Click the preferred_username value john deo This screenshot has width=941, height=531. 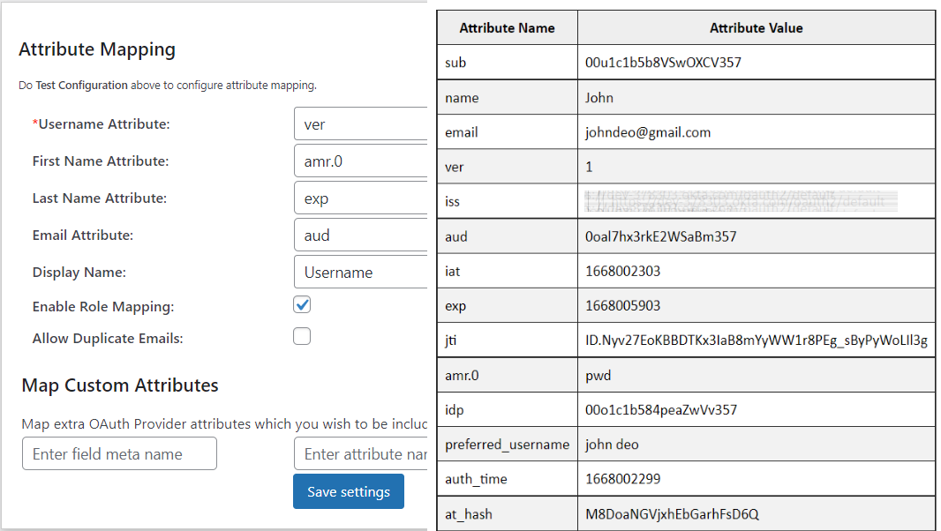pyautogui.click(x=612, y=445)
